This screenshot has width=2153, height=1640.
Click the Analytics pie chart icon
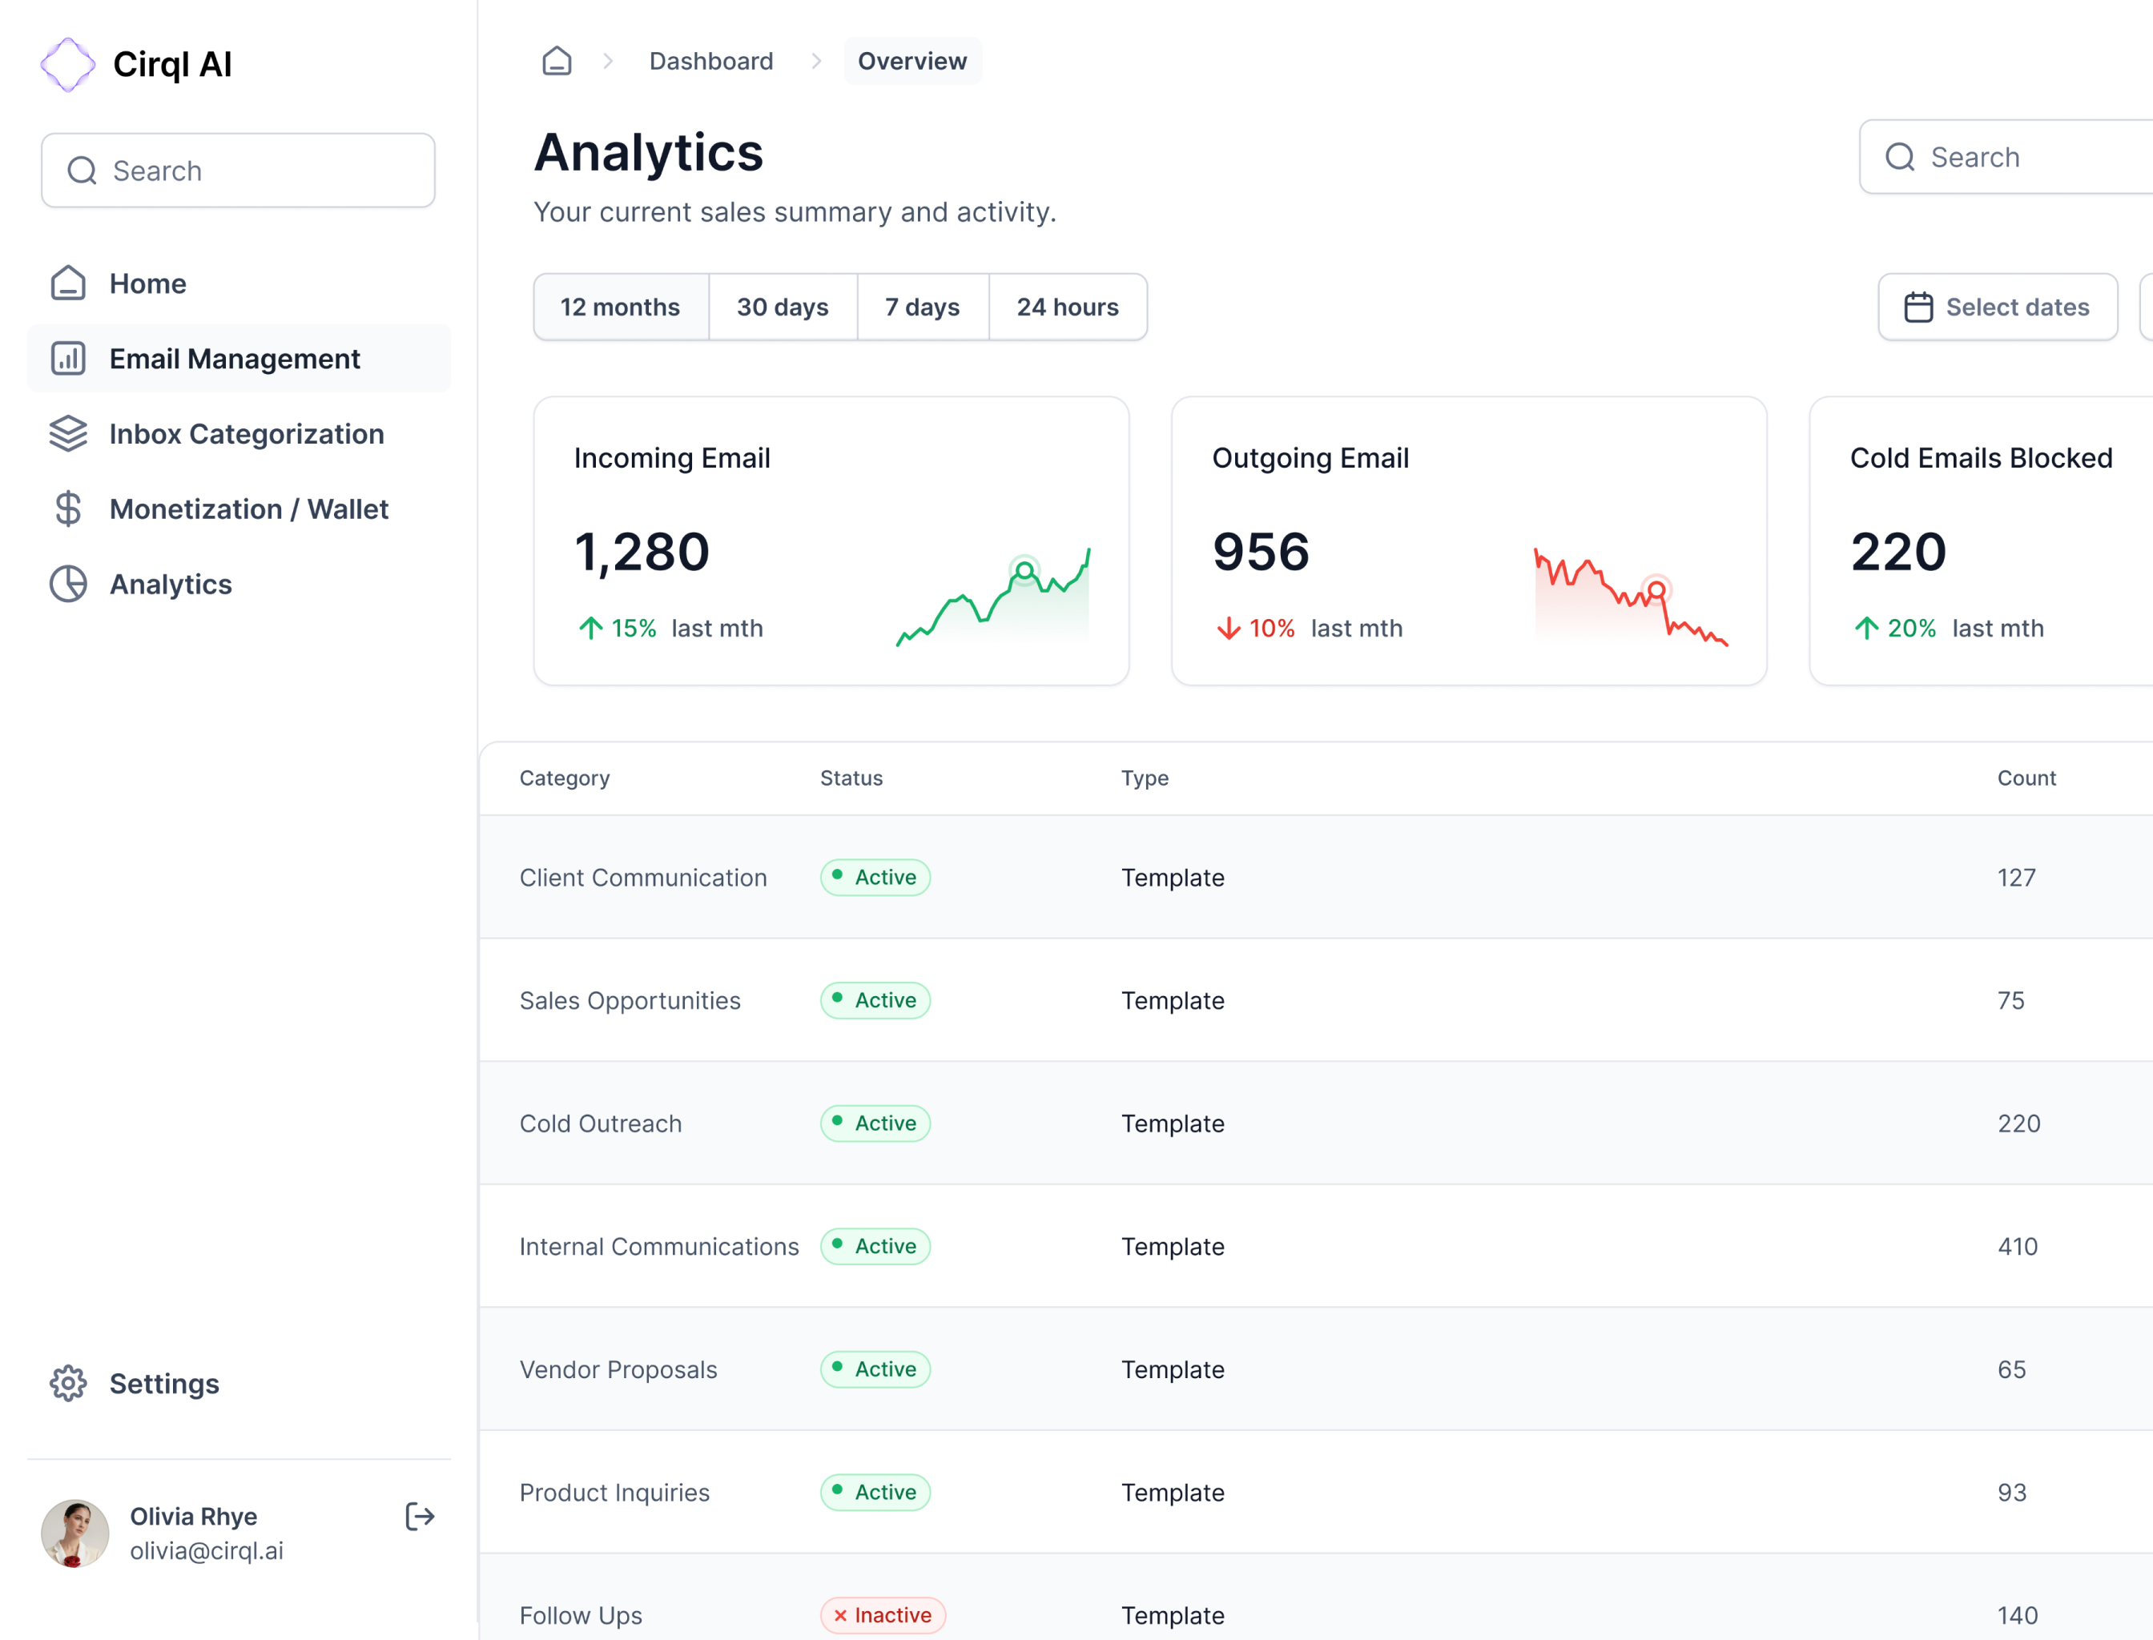(68, 584)
